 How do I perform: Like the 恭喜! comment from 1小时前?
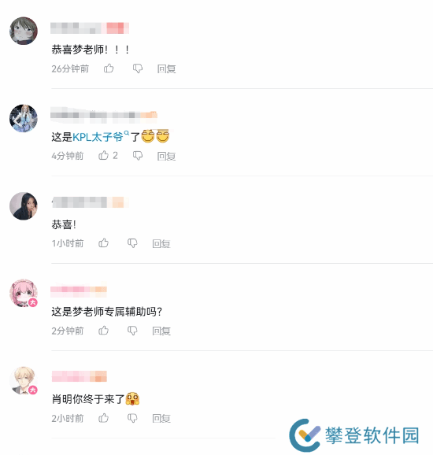click(103, 243)
